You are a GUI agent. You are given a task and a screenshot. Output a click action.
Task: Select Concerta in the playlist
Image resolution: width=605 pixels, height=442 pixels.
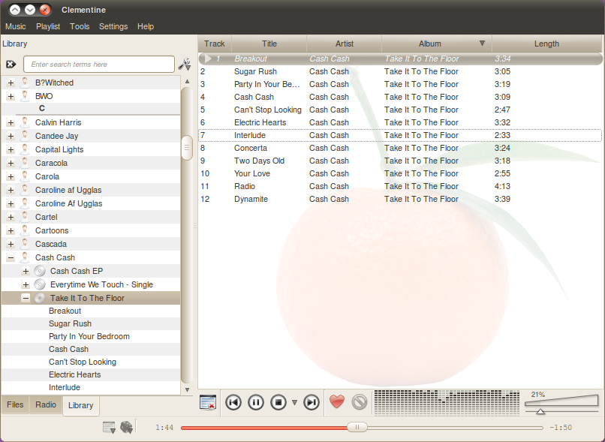coord(400,148)
